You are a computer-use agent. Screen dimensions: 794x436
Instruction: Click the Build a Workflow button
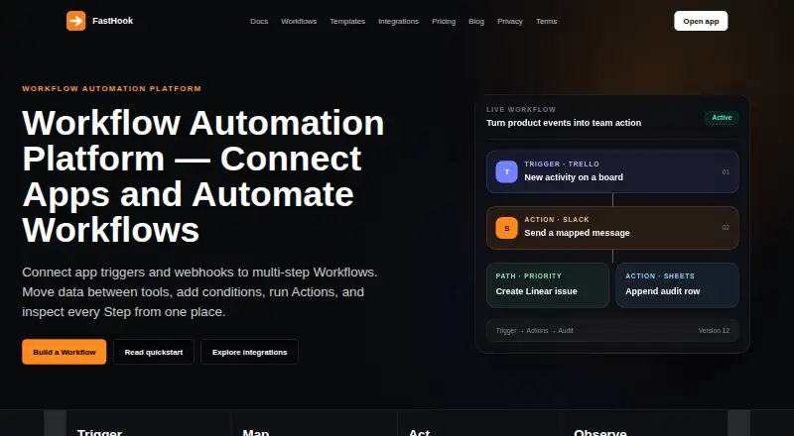point(65,352)
